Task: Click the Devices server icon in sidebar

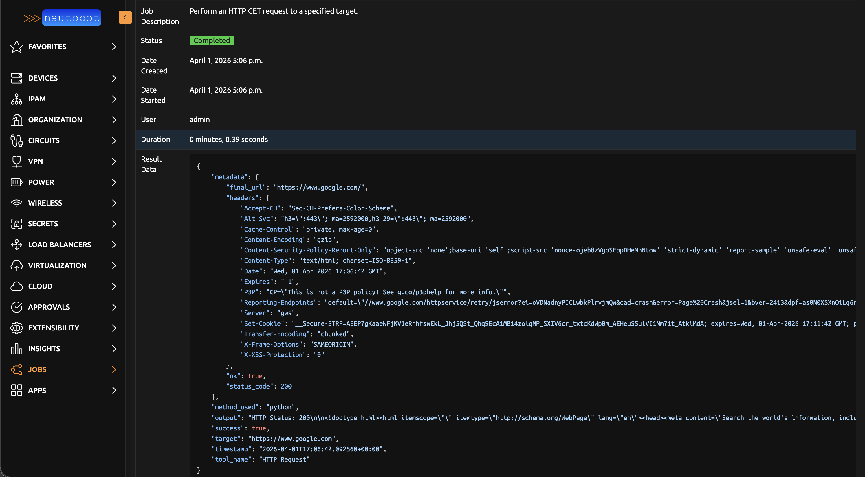Action: (x=17, y=78)
